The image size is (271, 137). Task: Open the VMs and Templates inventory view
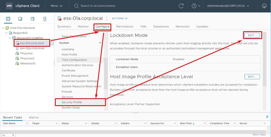(x=20, y=19)
